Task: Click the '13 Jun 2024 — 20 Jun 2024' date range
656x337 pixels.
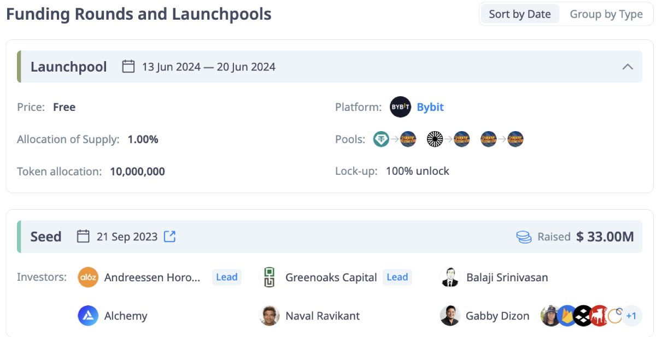Action: (x=209, y=67)
